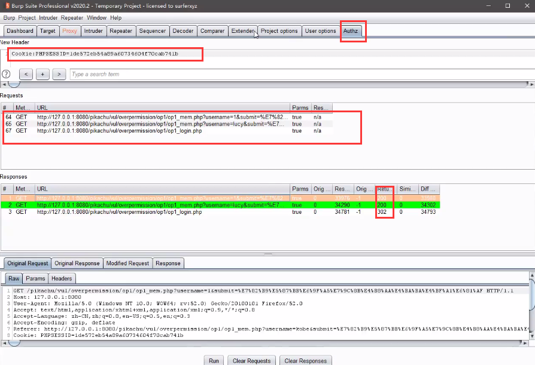The image size is (535, 365).
Task: Select request 67 for op1_login.php
Action: tap(120, 131)
